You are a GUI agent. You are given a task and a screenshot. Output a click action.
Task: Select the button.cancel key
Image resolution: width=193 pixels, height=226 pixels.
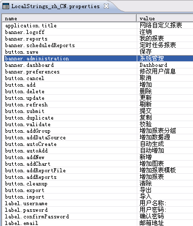(x=24, y=78)
